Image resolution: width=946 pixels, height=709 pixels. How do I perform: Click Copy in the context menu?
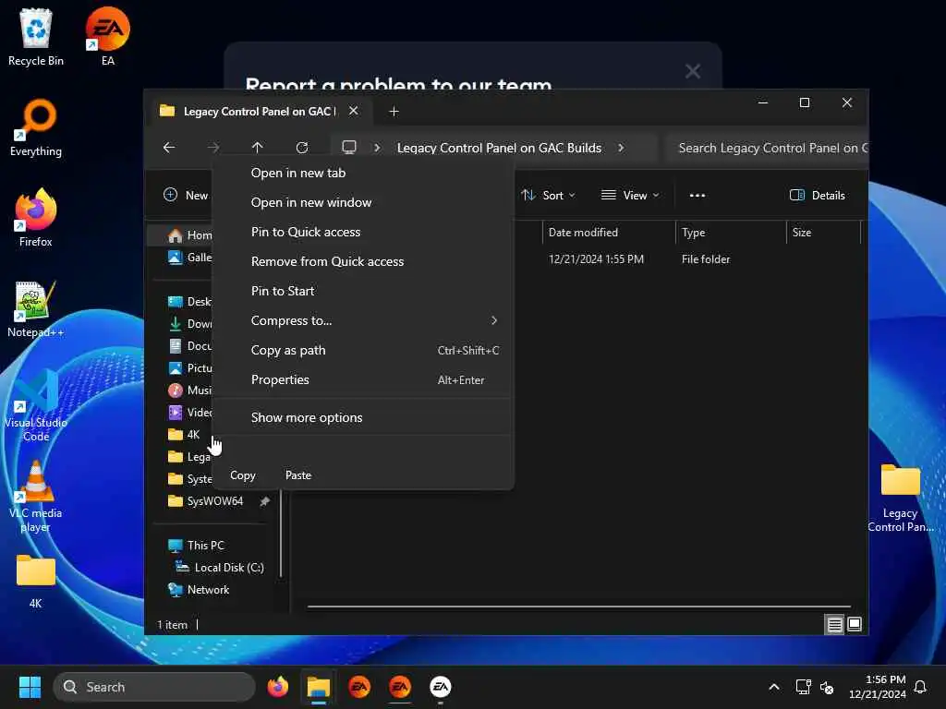[x=243, y=475]
